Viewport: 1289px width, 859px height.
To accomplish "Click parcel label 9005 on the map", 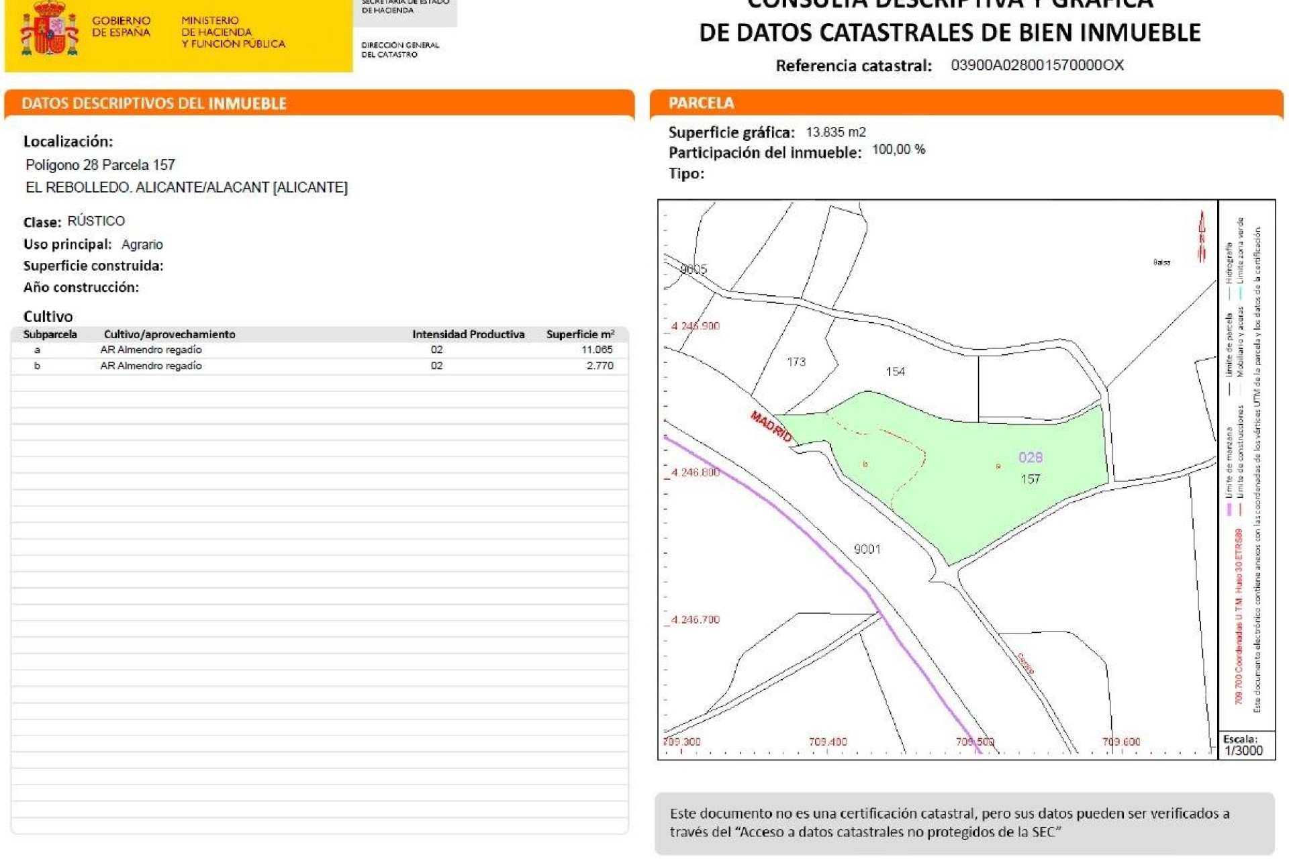I will (x=694, y=269).
